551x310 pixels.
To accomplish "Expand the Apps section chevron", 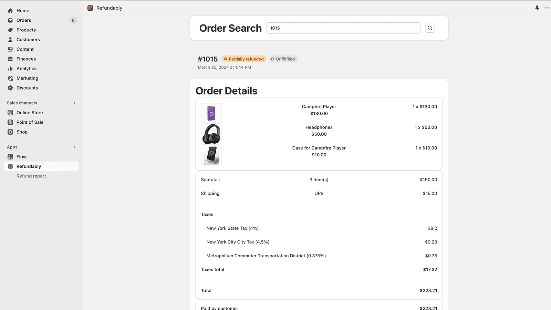I will pos(74,147).
